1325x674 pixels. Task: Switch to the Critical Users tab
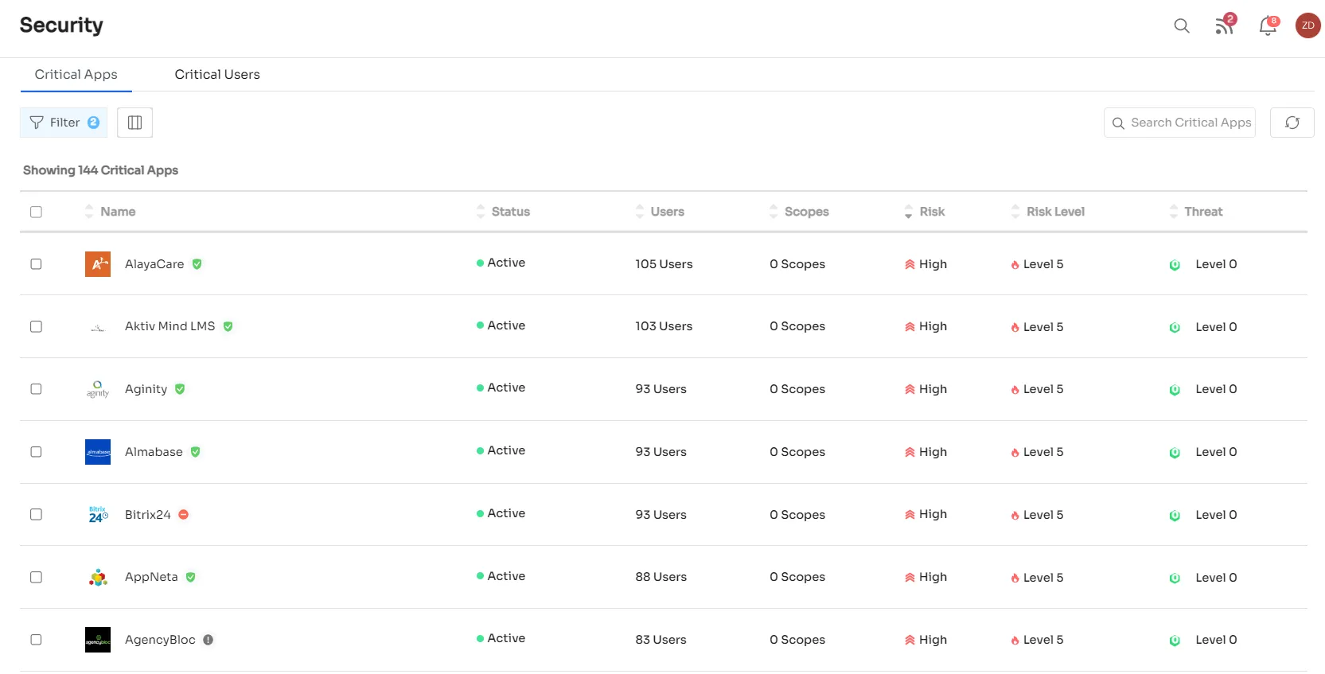217,74
